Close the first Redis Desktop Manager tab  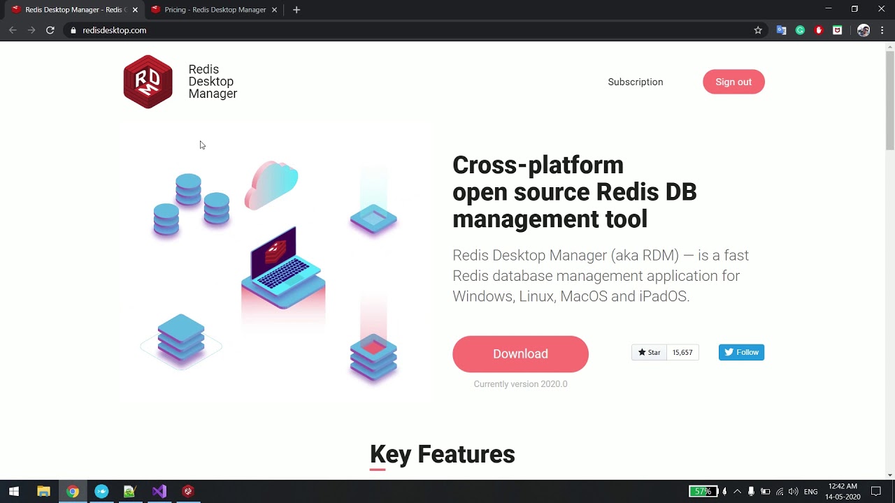(x=135, y=10)
